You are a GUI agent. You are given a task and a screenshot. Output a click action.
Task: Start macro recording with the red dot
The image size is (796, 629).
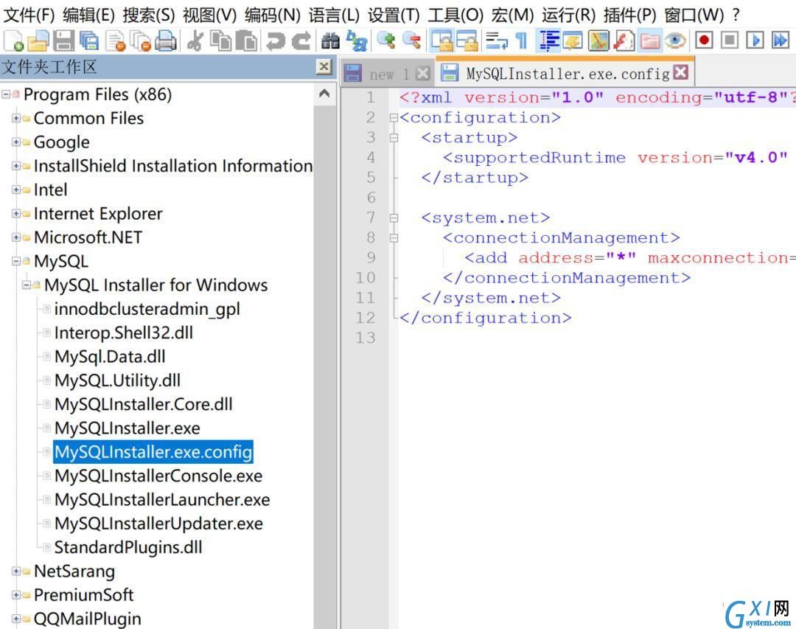pyautogui.click(x=704, y=41)
